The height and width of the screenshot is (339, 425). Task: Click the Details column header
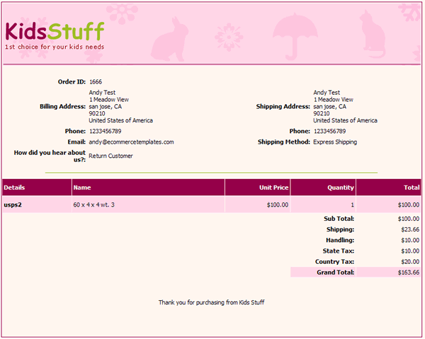pos(15,188)
